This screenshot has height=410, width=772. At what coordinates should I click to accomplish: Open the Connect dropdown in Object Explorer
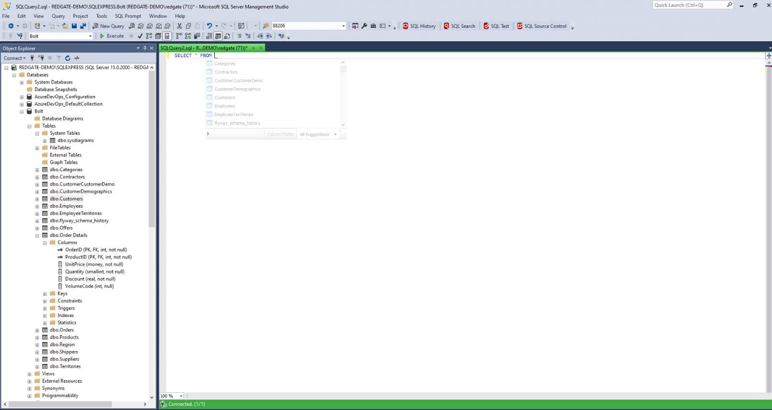point(15,58)
